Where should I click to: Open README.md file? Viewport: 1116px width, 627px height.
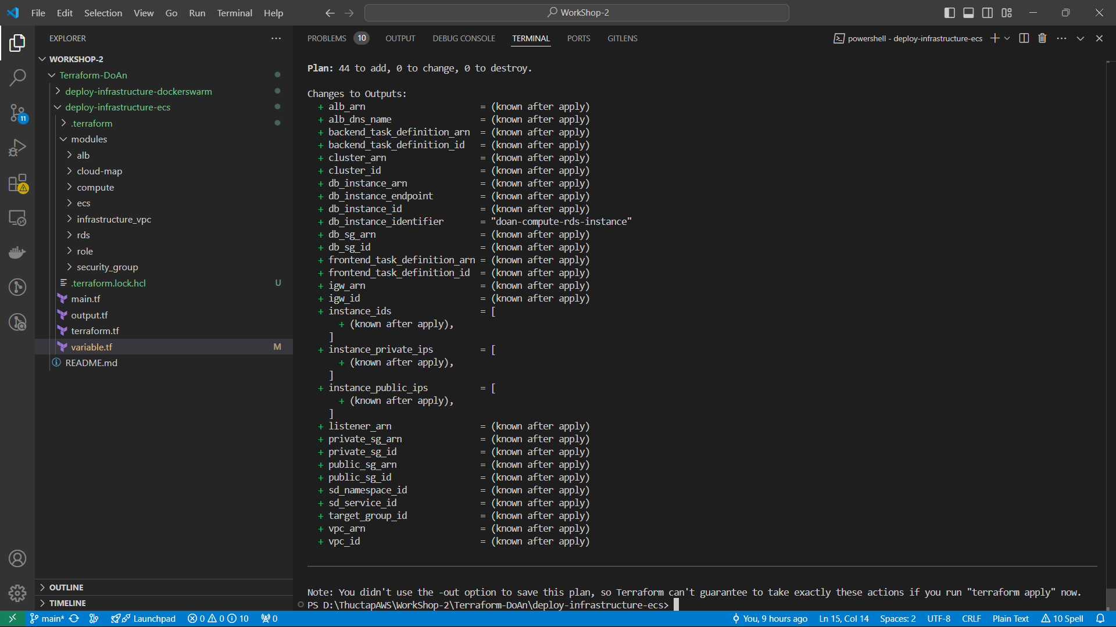coord(91,363)
